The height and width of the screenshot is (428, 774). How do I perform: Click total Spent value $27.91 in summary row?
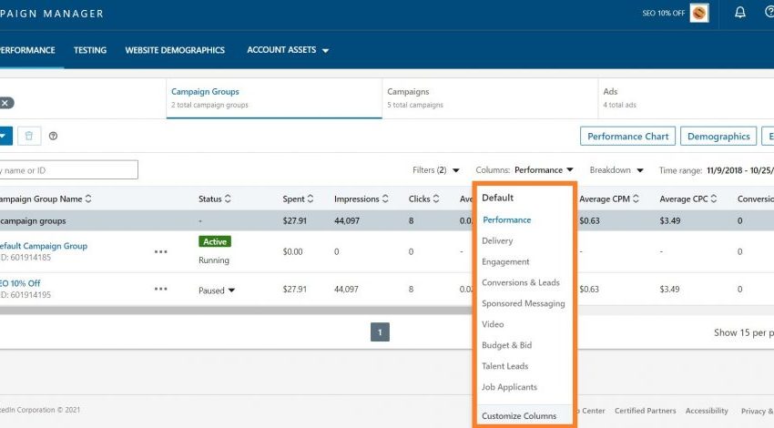pos(295,220)
